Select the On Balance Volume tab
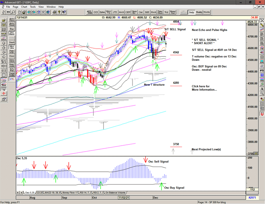 [116, 193]
